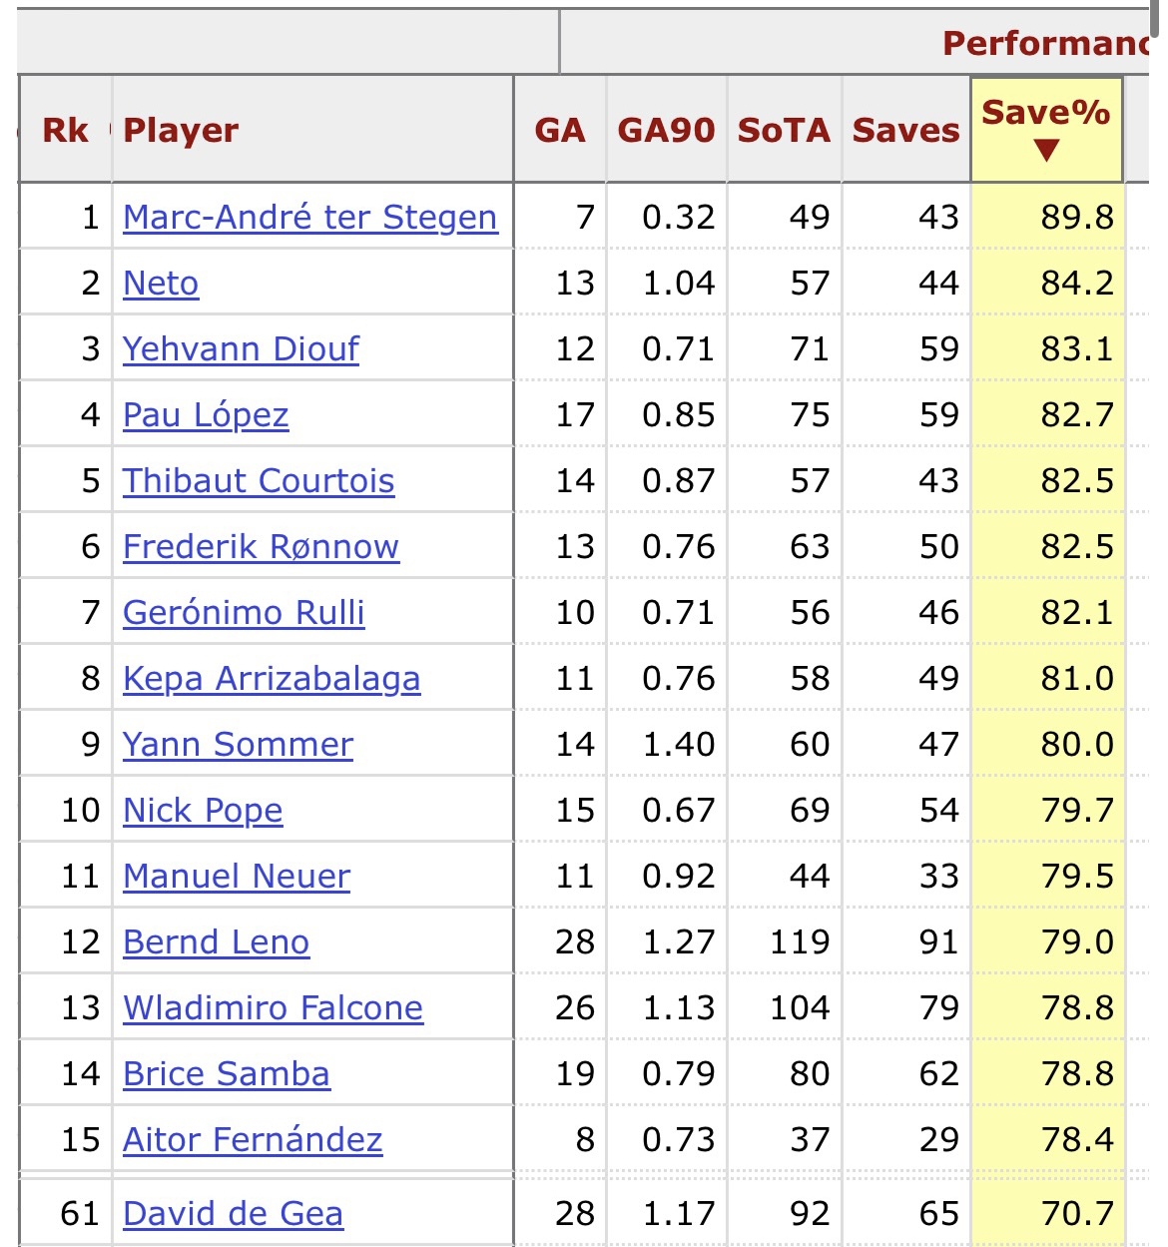1168x1247 pixels.
Task: Go to Pau López profile
Action: click(x=206, y=414)
